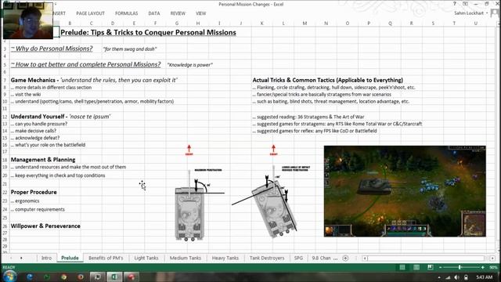The image size is (501, 282).
Task: Switch to the Intro sheet tab
Action: (46, 258)
